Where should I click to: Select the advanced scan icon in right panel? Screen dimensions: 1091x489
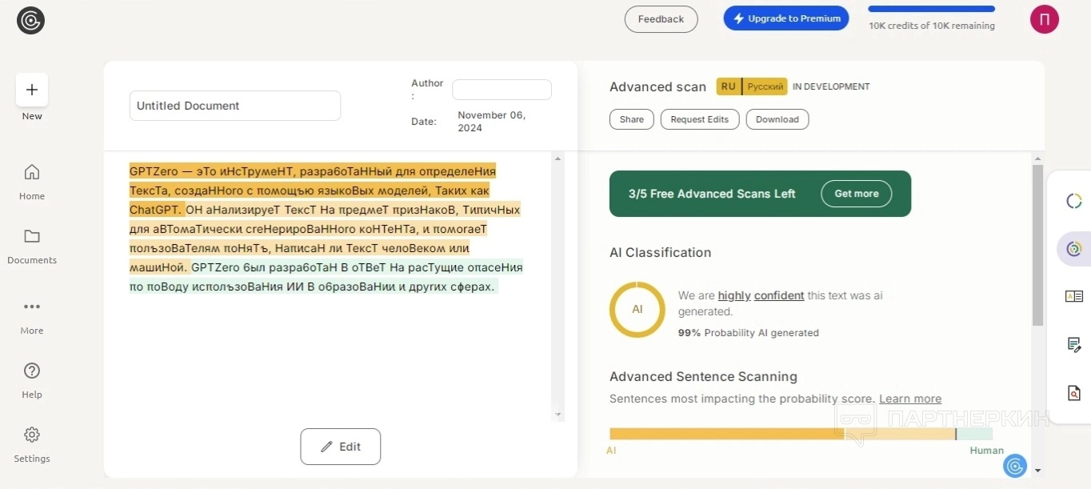tap(1073, 249)
